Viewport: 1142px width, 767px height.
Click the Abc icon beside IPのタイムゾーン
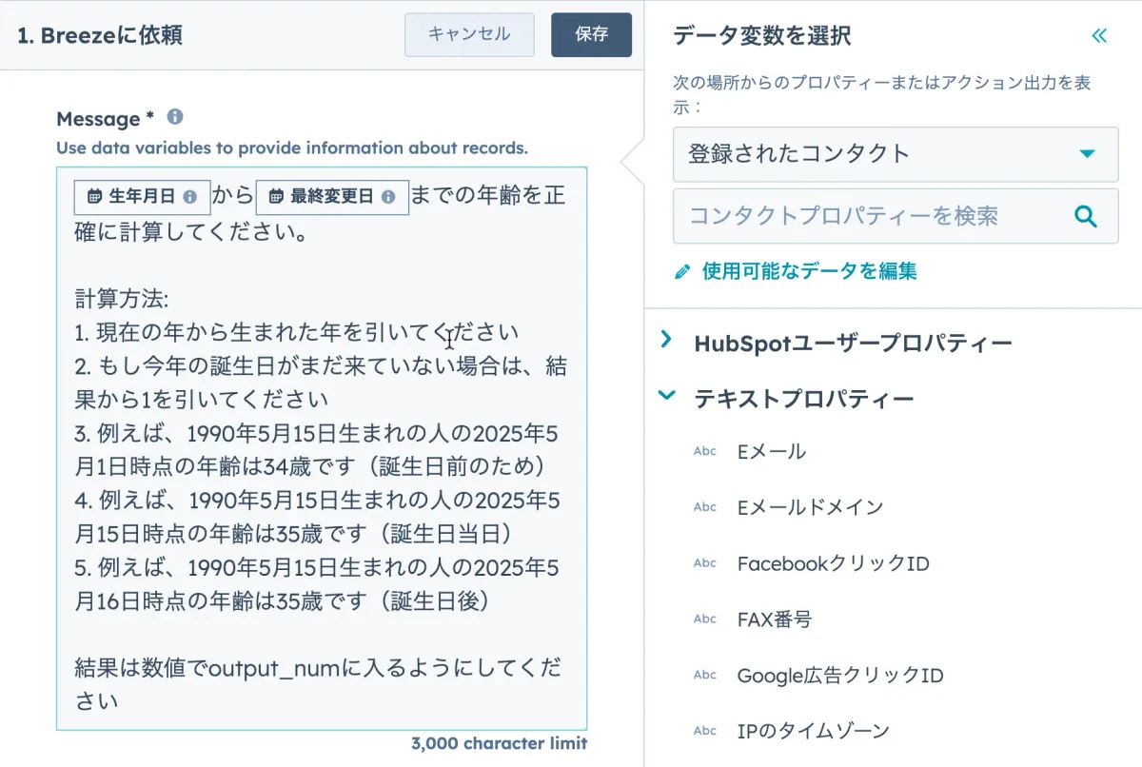704,731
